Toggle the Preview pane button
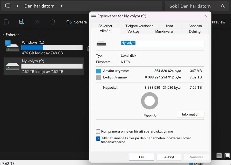The width and height of the screenshot is (231, 165). click(219, 22)
